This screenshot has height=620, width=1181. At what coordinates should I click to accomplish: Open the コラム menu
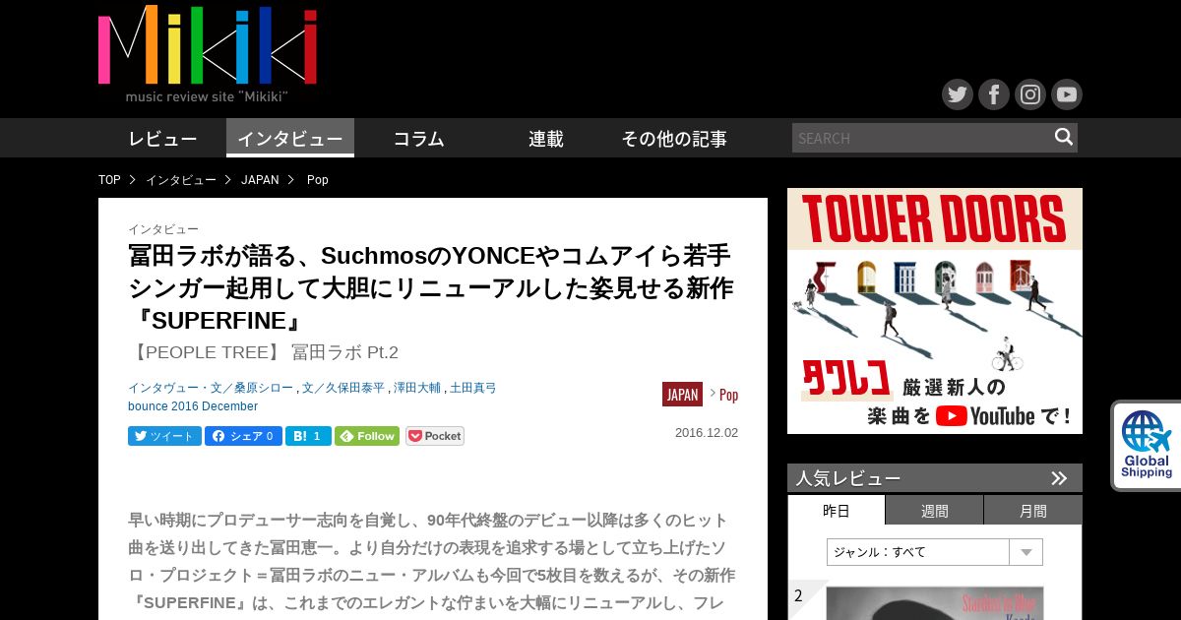pyautogui.click(x=418, y=139)
